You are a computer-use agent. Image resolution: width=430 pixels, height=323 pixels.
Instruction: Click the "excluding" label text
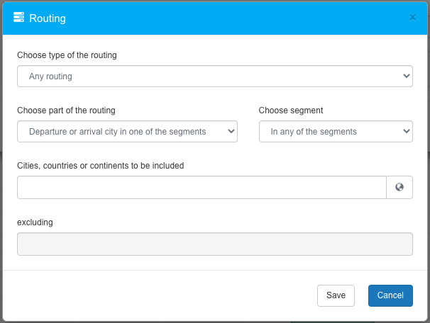pyautogui.click(x=35, y=222)
